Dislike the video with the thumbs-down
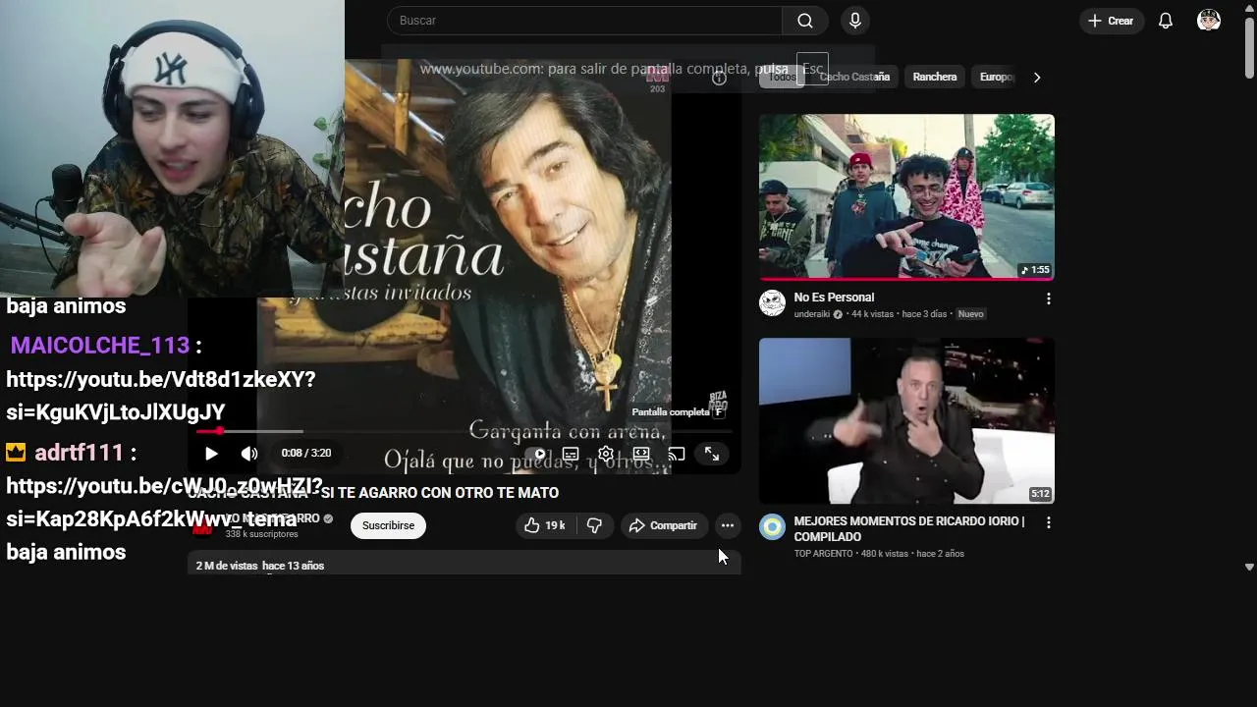The width and height of the screenshot is (1257, 707). pyautogui.click(x=594, y=525)
